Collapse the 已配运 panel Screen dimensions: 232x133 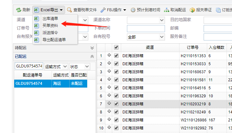pos(92,56)
